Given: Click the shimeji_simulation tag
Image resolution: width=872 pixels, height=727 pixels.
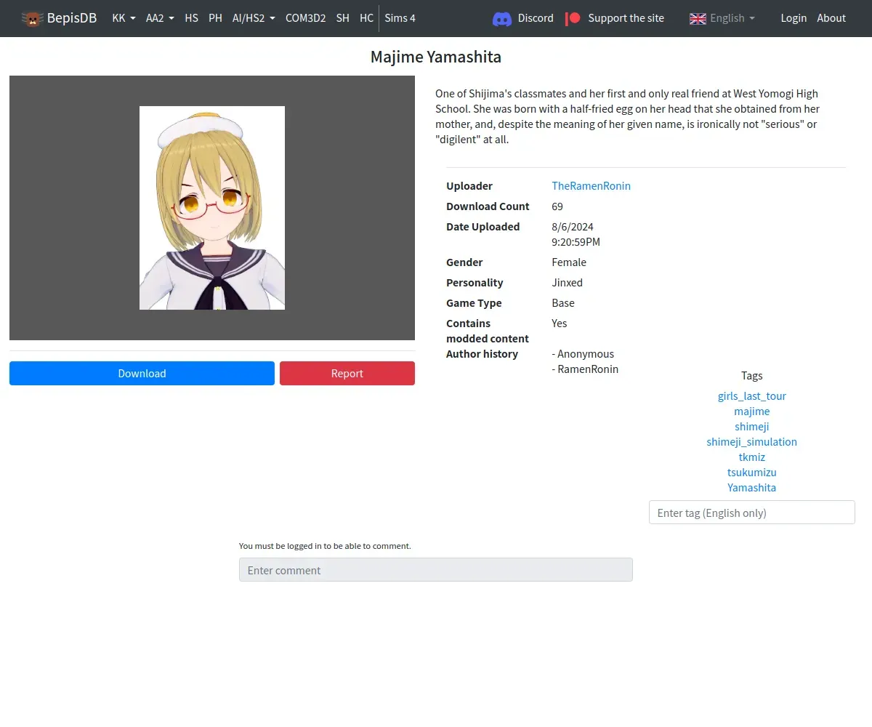Looking at the screenshot, I should [752, 442].
